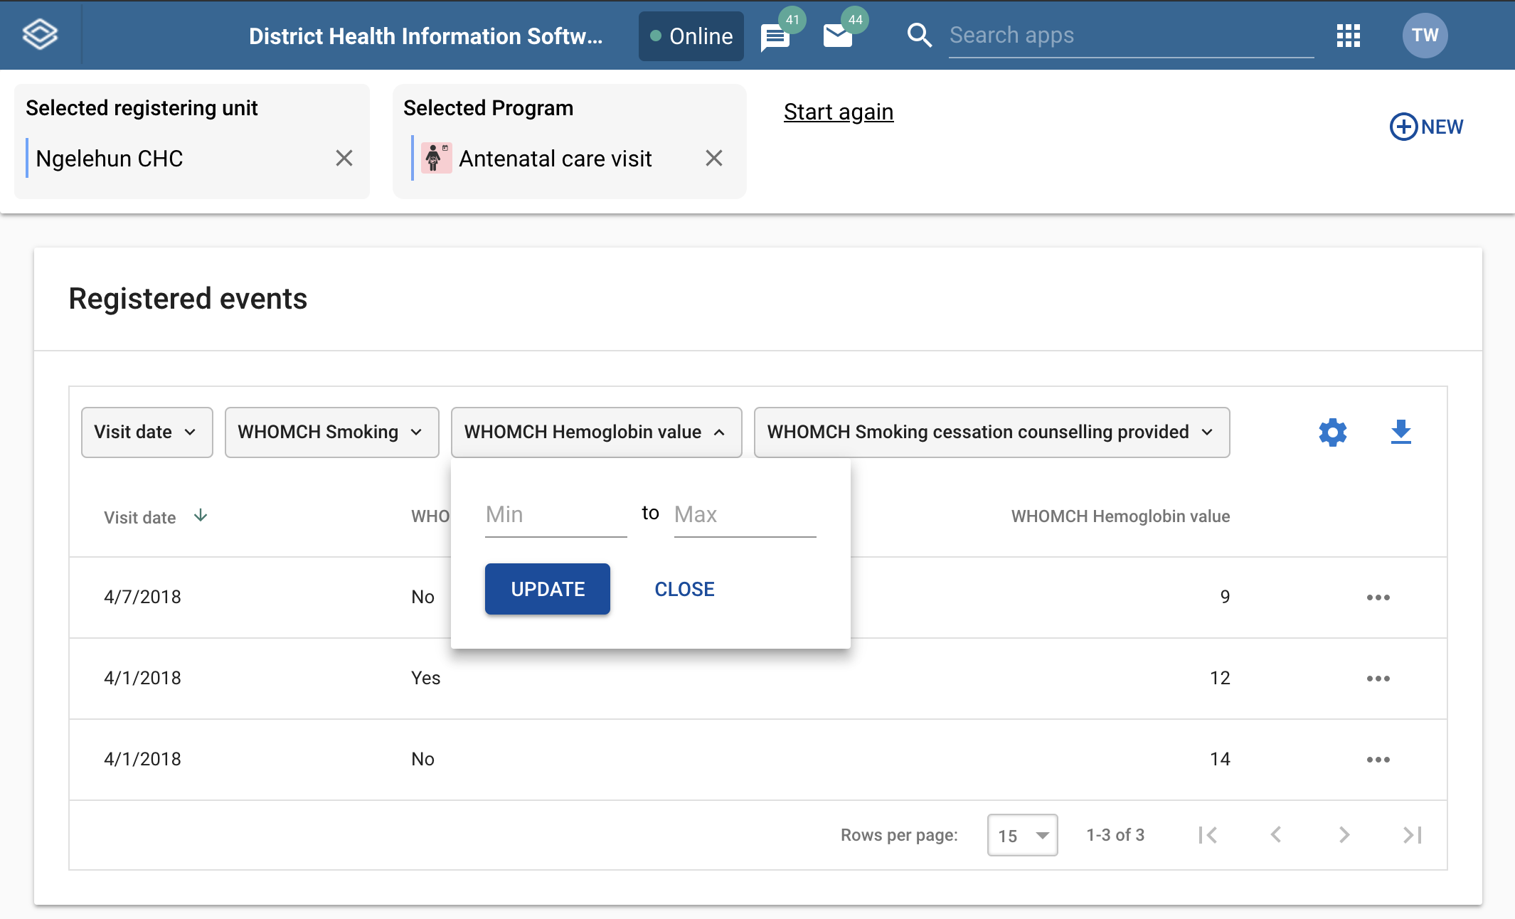Open the mail icon with badge 44
Screen dimensions: 1515x919
(x=838, y=36)
